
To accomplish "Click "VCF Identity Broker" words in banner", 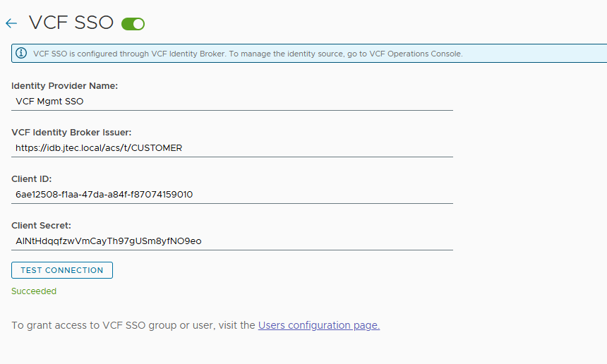I will pos(188,54).
